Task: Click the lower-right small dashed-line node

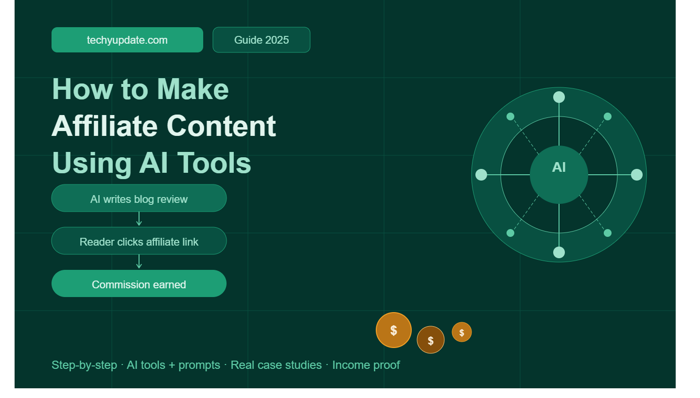Action: click(x=608, y=233)
